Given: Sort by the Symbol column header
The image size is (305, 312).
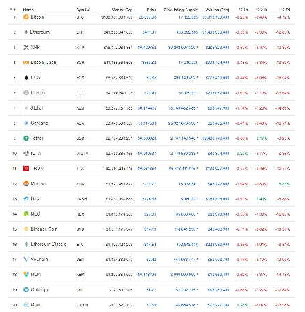Looking at the screenshot, I should coord(83,10).
